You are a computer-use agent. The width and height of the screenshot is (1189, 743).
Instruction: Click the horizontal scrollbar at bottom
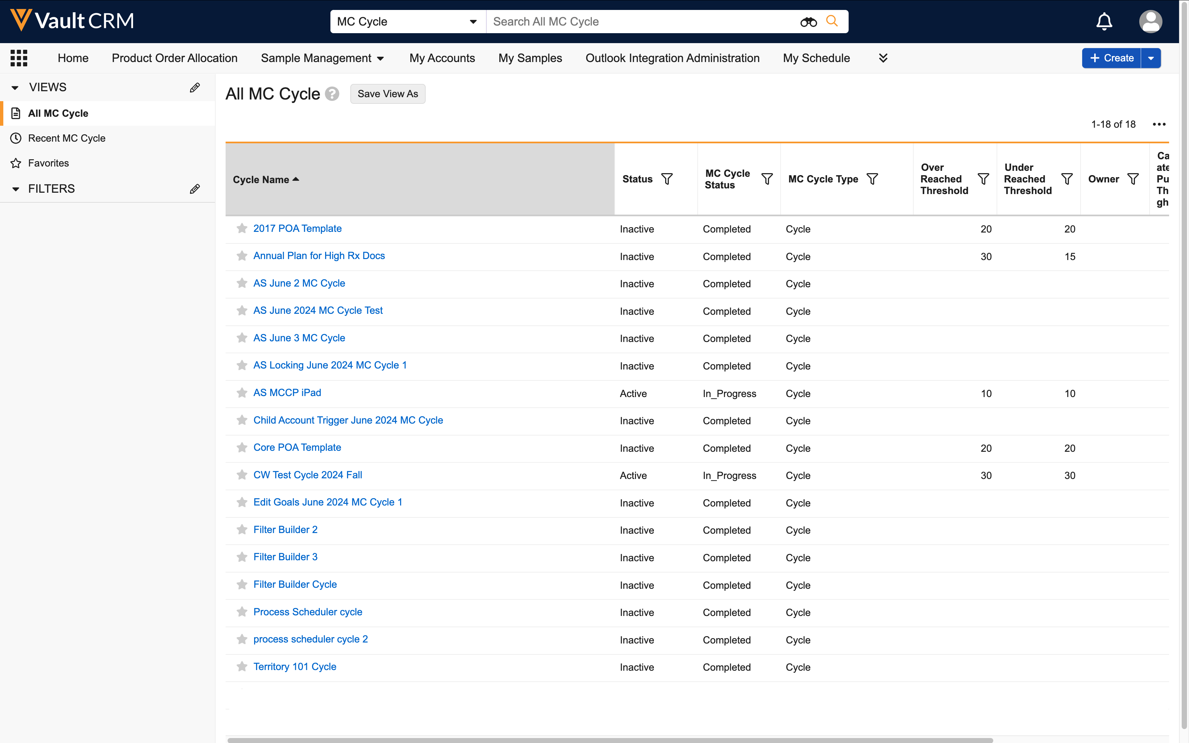[x=609, y=740]
